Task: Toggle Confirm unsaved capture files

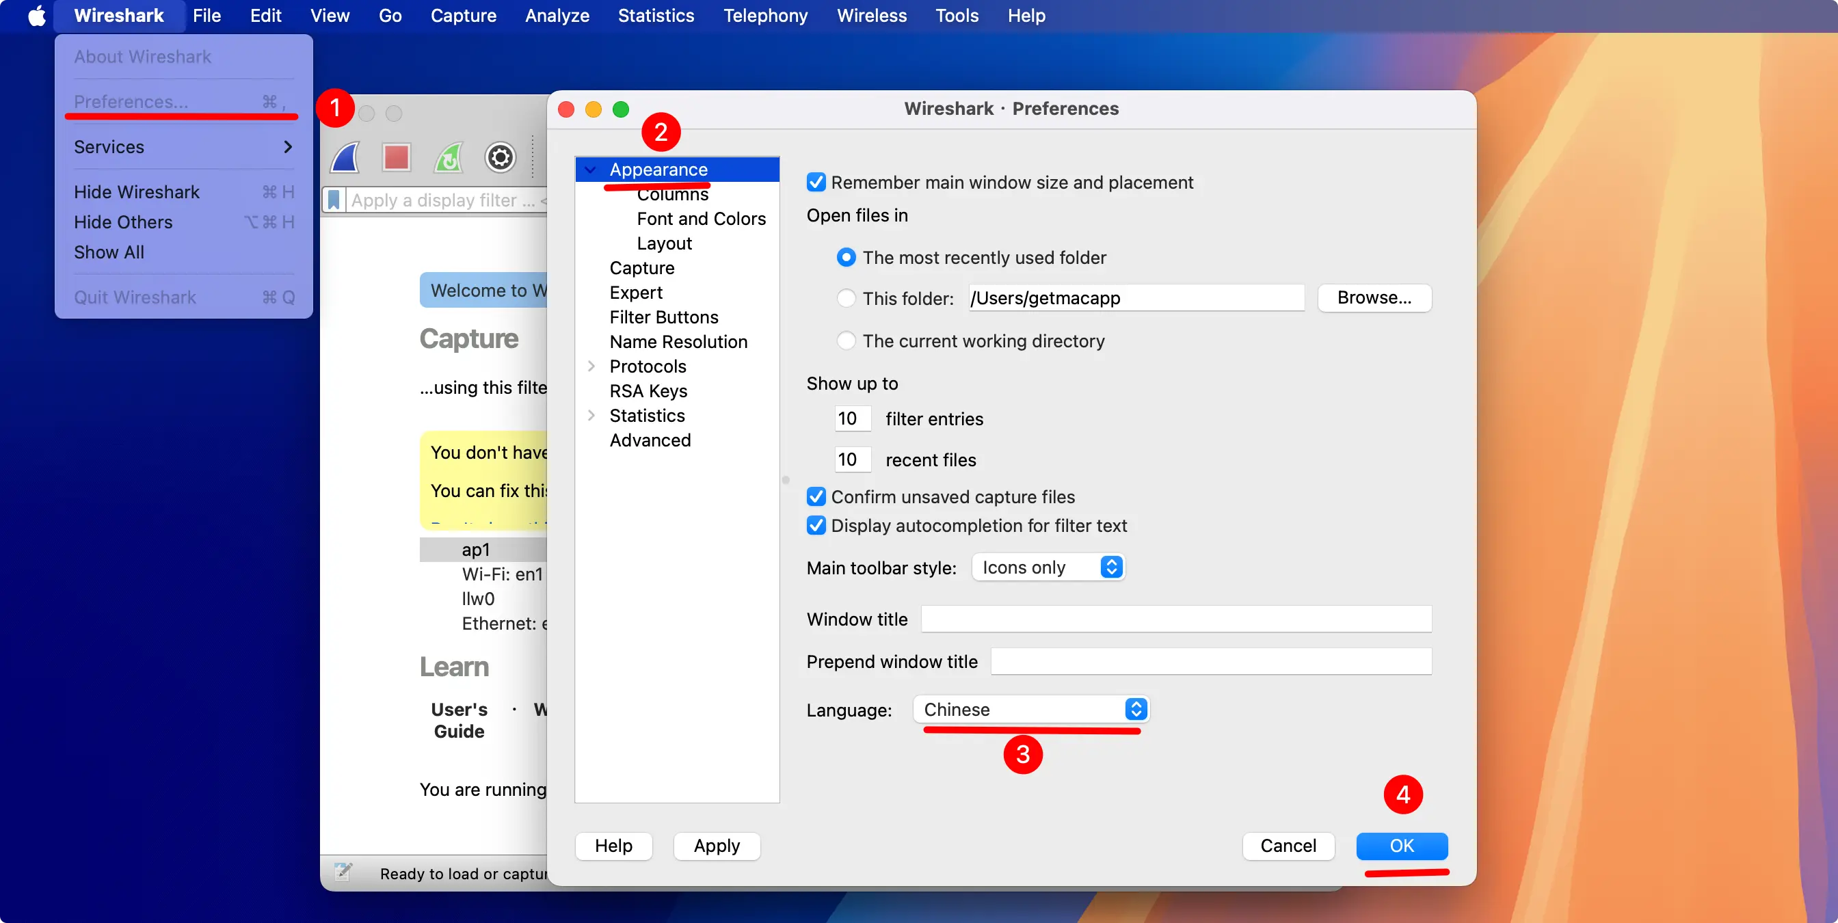Action: click(x=816, y=496)
